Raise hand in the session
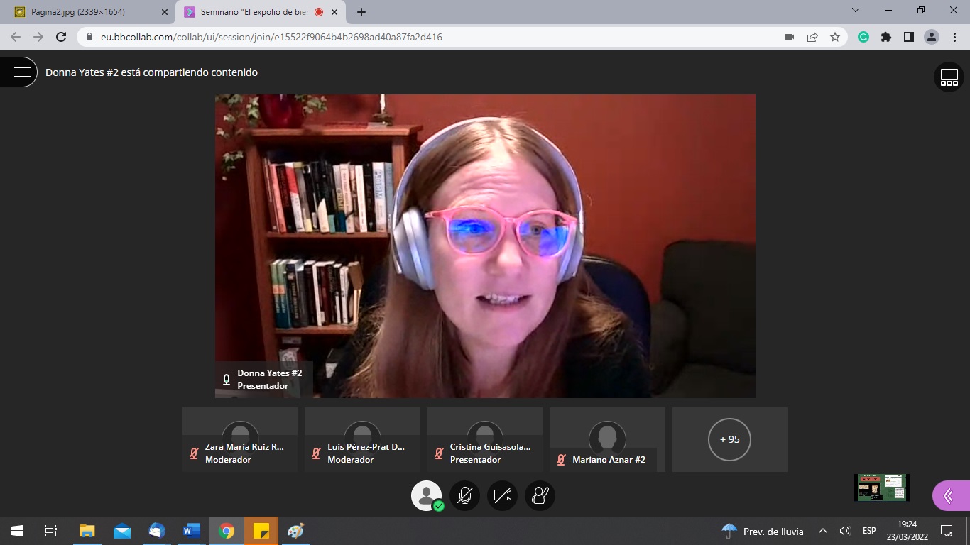 point(540,496)
